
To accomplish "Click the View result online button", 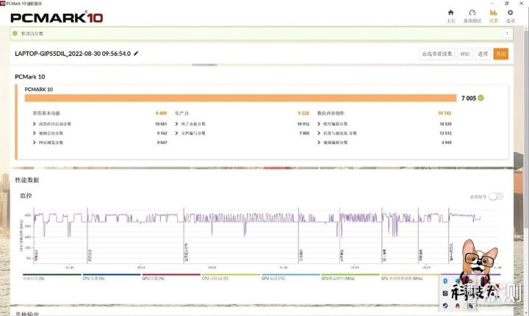I will click(437, 54).
